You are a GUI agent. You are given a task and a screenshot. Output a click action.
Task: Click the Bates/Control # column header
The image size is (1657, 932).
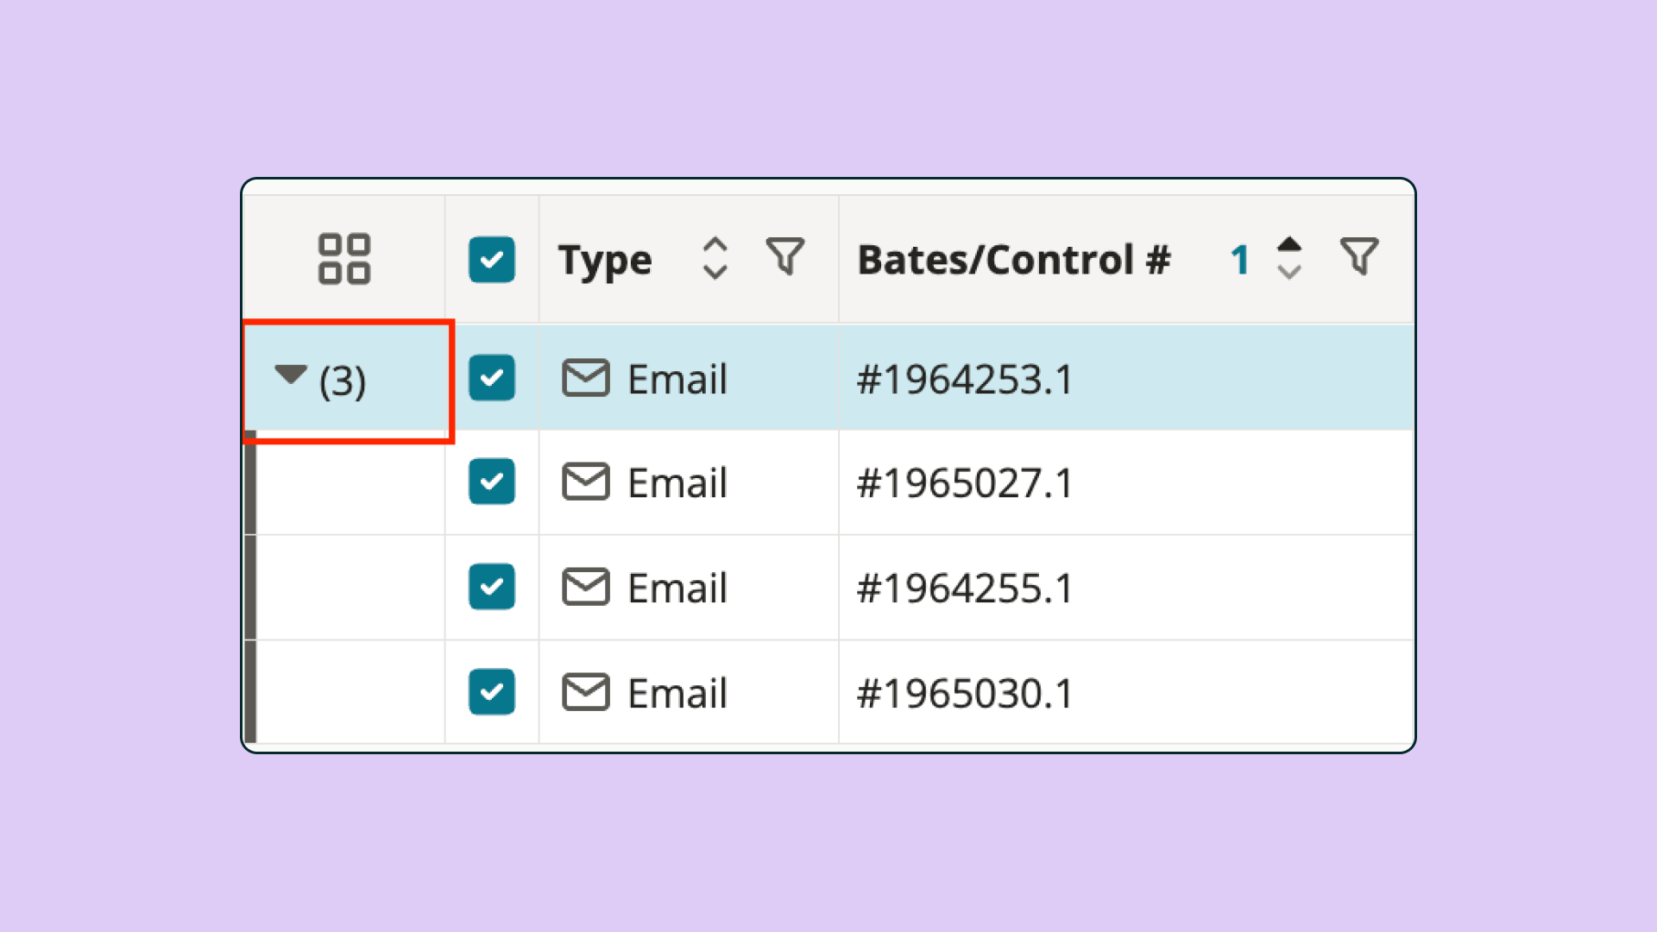1015,258
